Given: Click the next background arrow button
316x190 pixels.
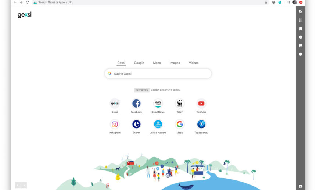Looking at the screenshot, I should [24, 185].
